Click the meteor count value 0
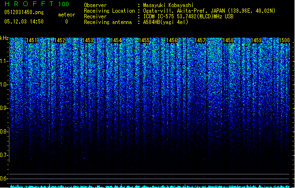 click(67, 22)
